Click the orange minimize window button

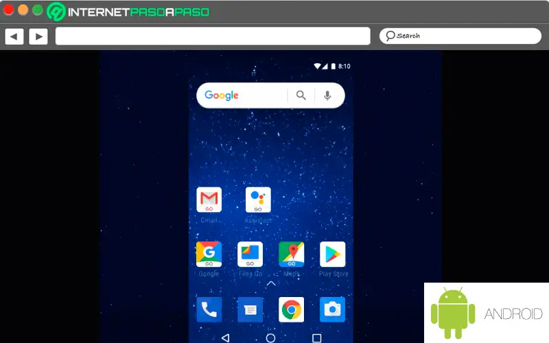23,10
